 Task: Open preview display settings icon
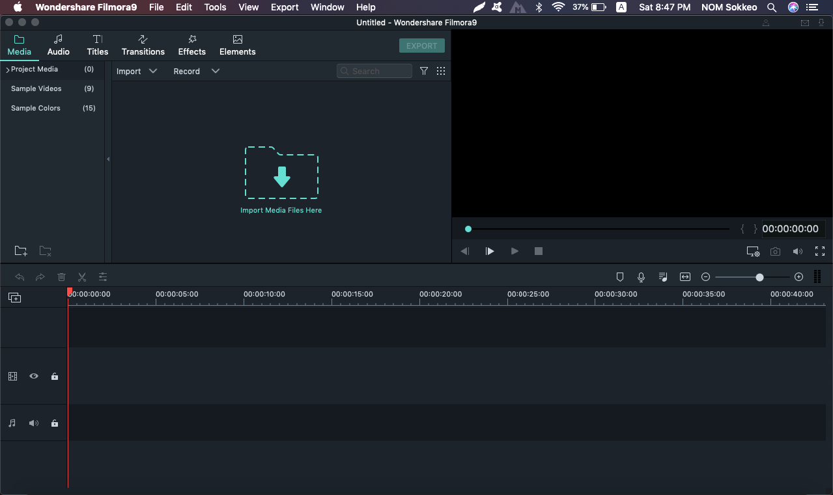click(753, 251)
